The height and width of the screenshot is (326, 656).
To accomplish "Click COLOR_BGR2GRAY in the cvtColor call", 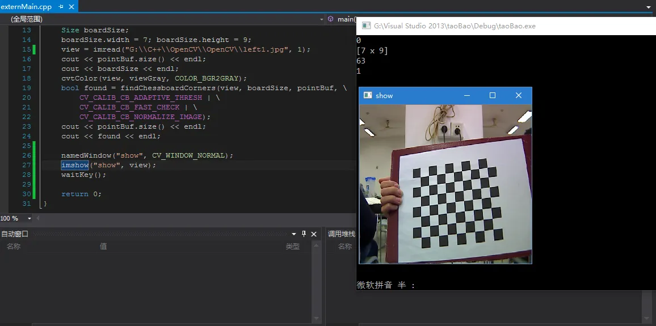I will click(x=207, y=78).
